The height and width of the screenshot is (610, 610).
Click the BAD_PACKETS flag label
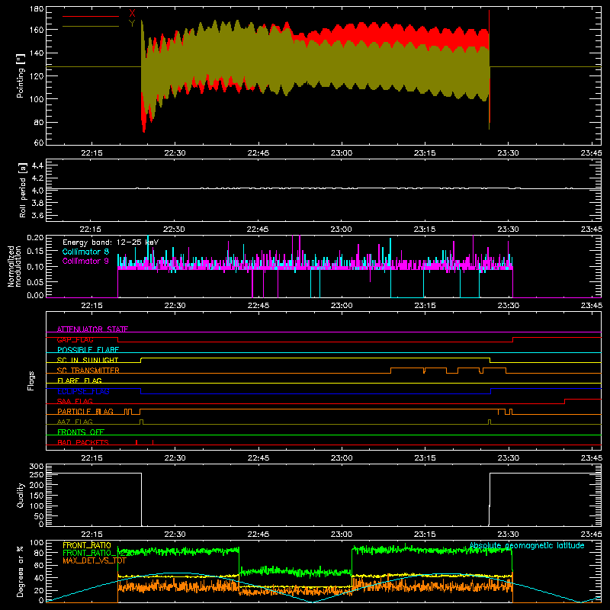point(83,442)
